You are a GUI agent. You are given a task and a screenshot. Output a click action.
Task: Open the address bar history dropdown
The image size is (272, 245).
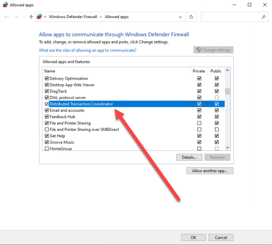point(181,17)
